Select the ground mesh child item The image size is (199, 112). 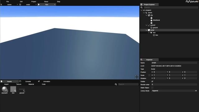155,28
